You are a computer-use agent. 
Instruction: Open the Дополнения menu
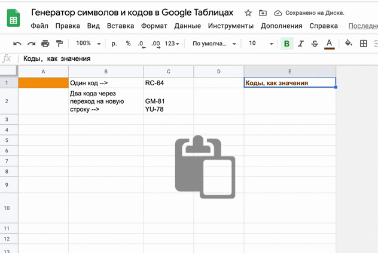click(x=282, y=26)
